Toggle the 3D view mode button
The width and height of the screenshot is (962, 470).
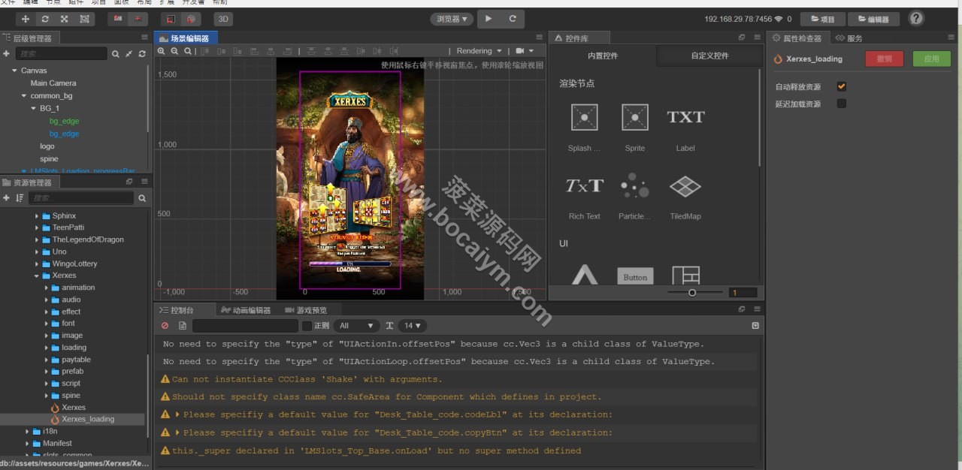pyautogui.click(x=223, y=19)
